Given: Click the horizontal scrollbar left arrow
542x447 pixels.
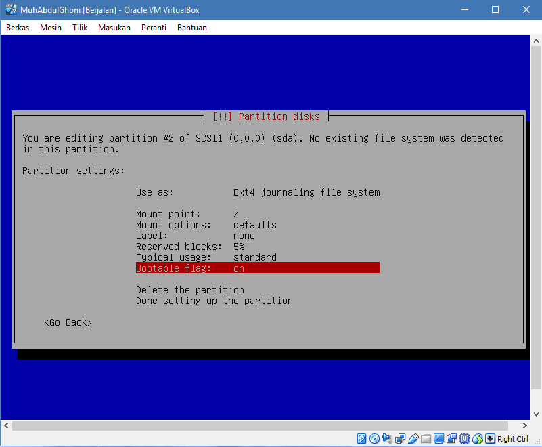Looking at the screenshot, I should click(6, 425).
